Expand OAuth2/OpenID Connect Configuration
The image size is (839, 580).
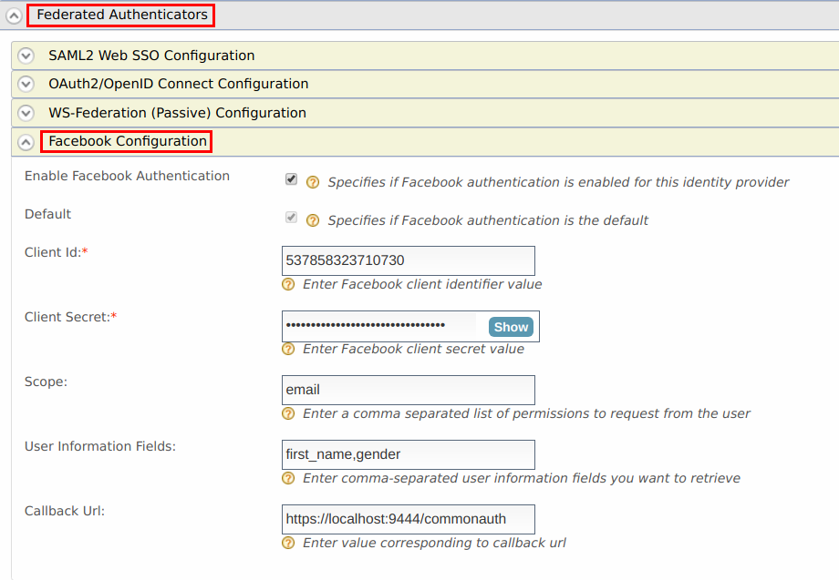pyautogui.click(x=26, y=84)
